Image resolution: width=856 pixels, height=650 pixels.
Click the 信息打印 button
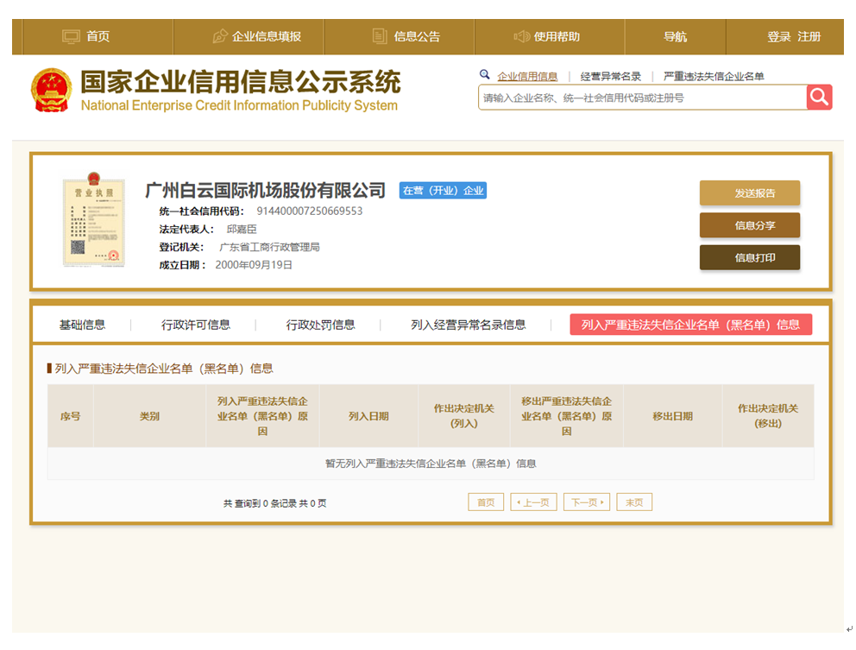[x=750, y=257]
